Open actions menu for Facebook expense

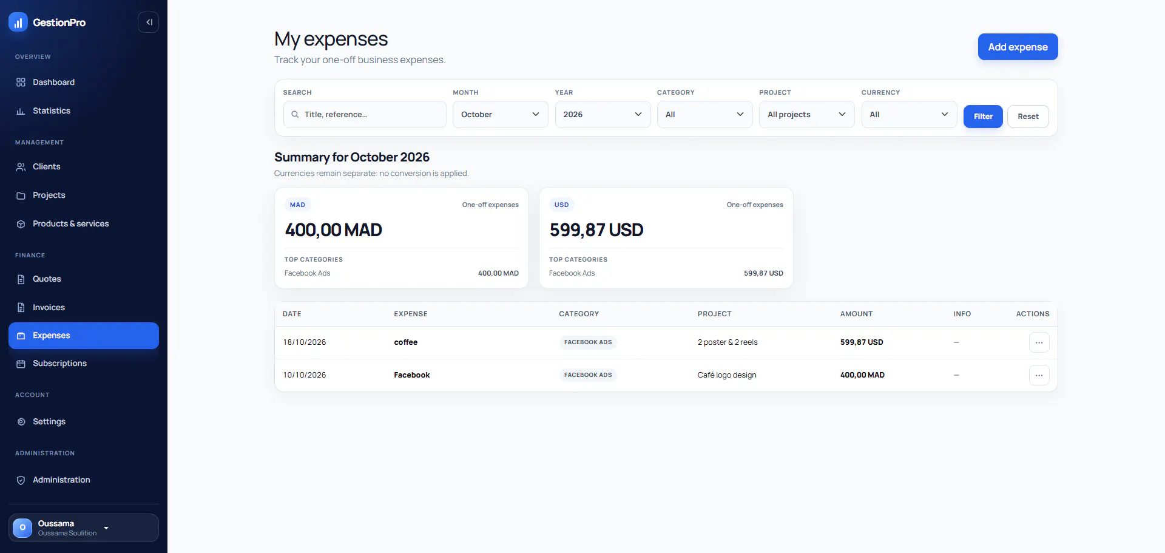click(1039, 375)
